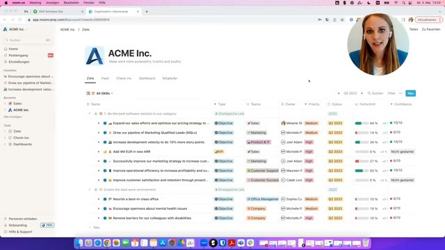Open Finder in the Dock
The image size is (445, 250).
click(79, 243)
